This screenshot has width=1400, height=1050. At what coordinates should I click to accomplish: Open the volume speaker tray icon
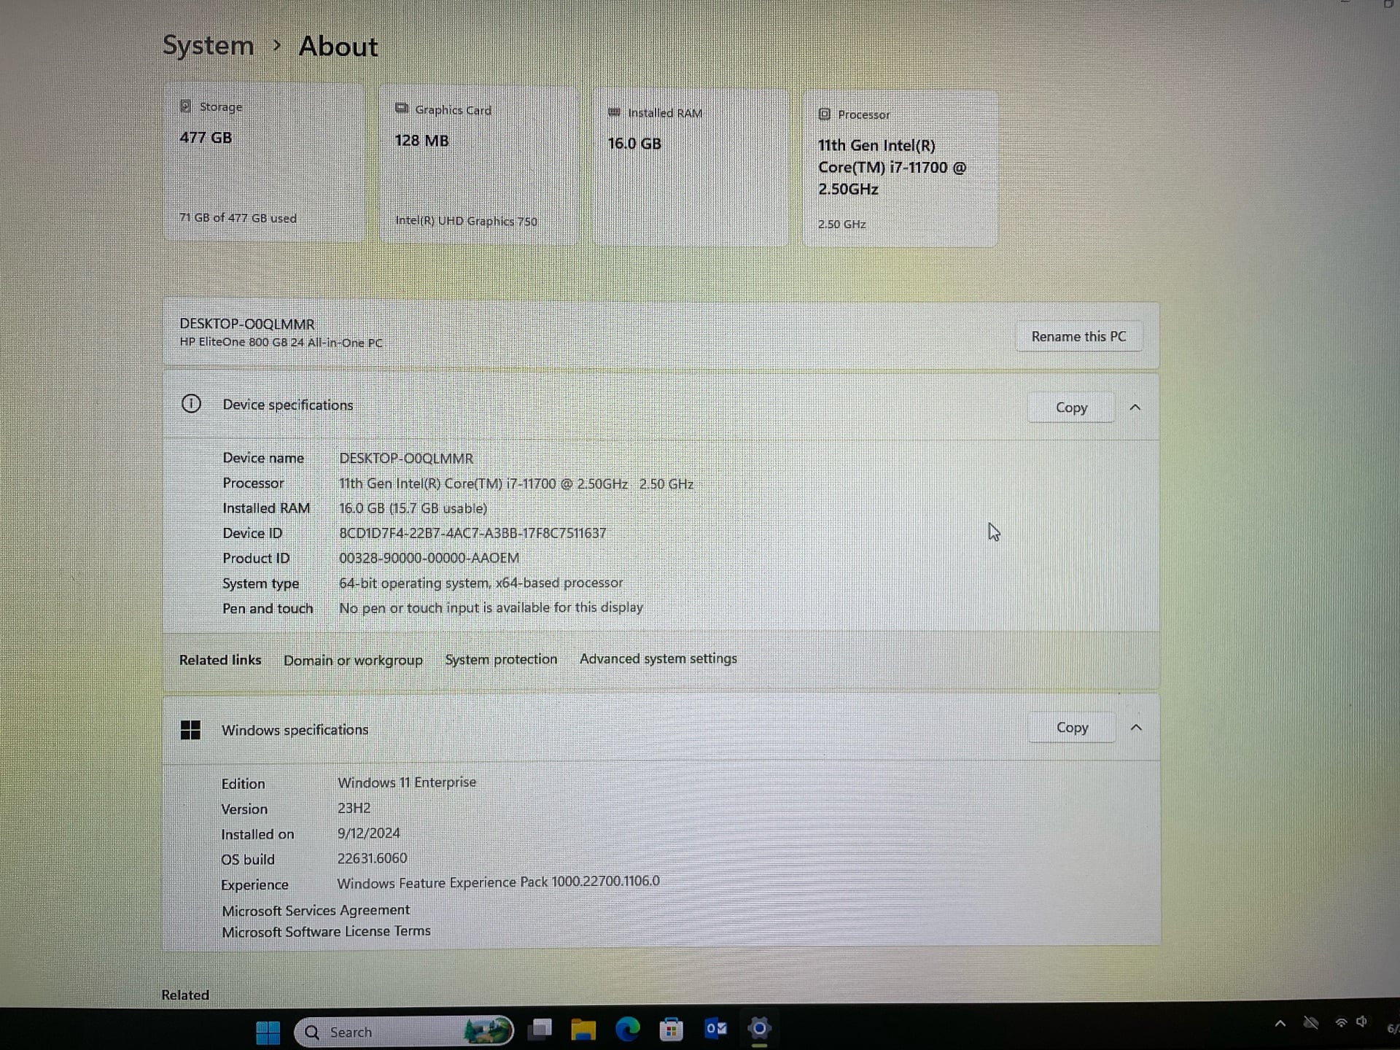1361,1022
